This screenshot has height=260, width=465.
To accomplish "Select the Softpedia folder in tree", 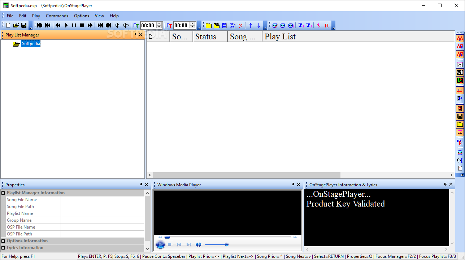I will pyautogui.click(x=31, y=44).
